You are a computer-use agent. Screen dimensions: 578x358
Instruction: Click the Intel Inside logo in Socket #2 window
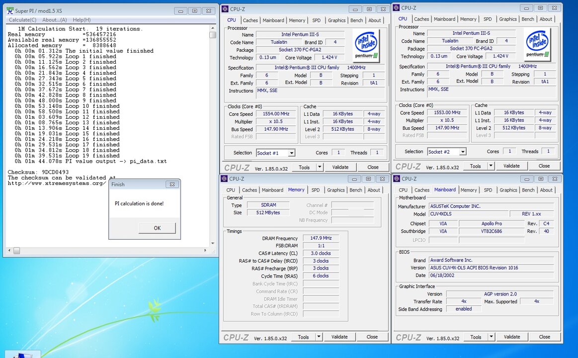point(537,45)
